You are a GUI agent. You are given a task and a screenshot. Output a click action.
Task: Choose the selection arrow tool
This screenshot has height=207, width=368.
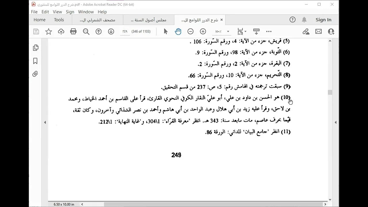(x=166, y=32)
